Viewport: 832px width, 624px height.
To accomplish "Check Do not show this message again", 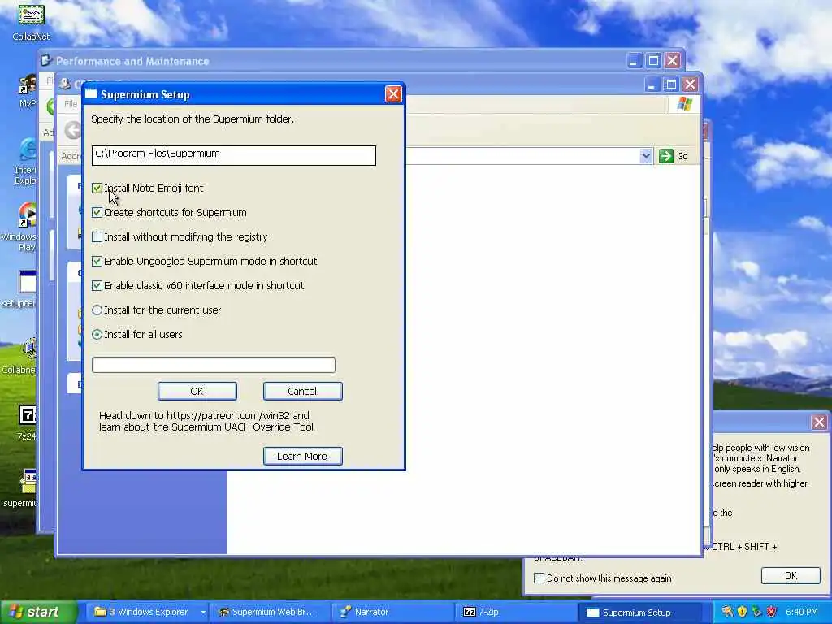I will point(539,578).
